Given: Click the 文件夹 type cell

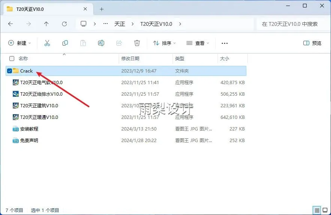Looking at the screenshot, I should pyautogui.click(x=182, y=71).
